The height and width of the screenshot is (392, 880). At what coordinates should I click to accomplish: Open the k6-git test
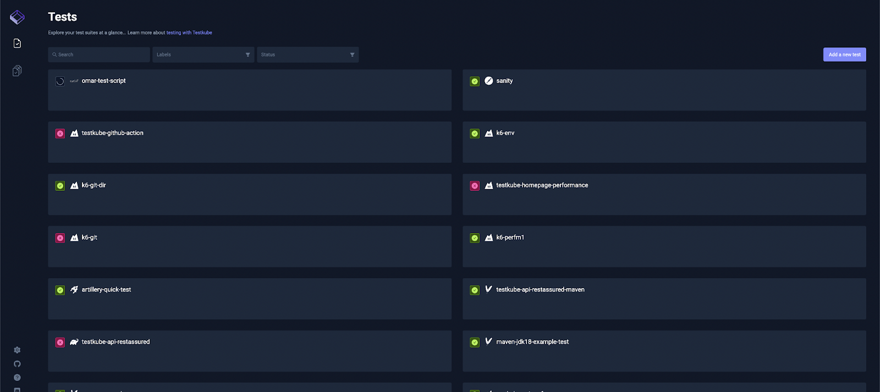click(x=250, y=246)
